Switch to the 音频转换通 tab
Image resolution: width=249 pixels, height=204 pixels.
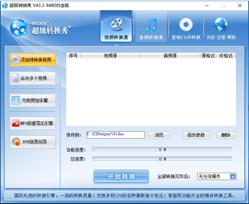[151, 27]
